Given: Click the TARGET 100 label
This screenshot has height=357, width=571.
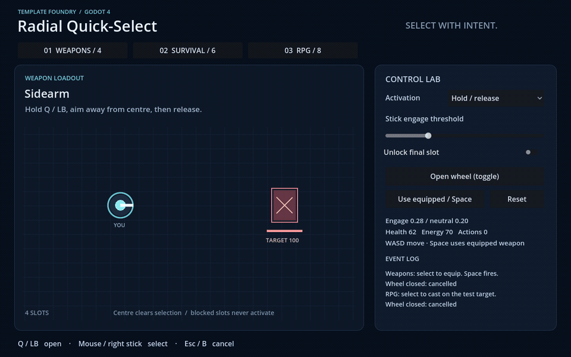Looking at the screenshot, I should [282, 240].
